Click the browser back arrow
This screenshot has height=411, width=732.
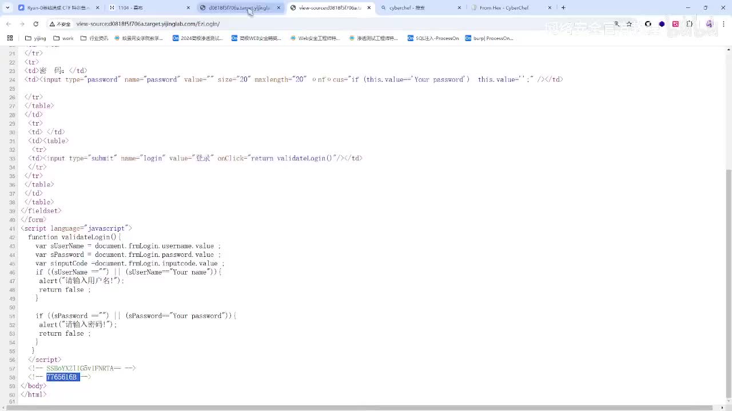point(9,24)
